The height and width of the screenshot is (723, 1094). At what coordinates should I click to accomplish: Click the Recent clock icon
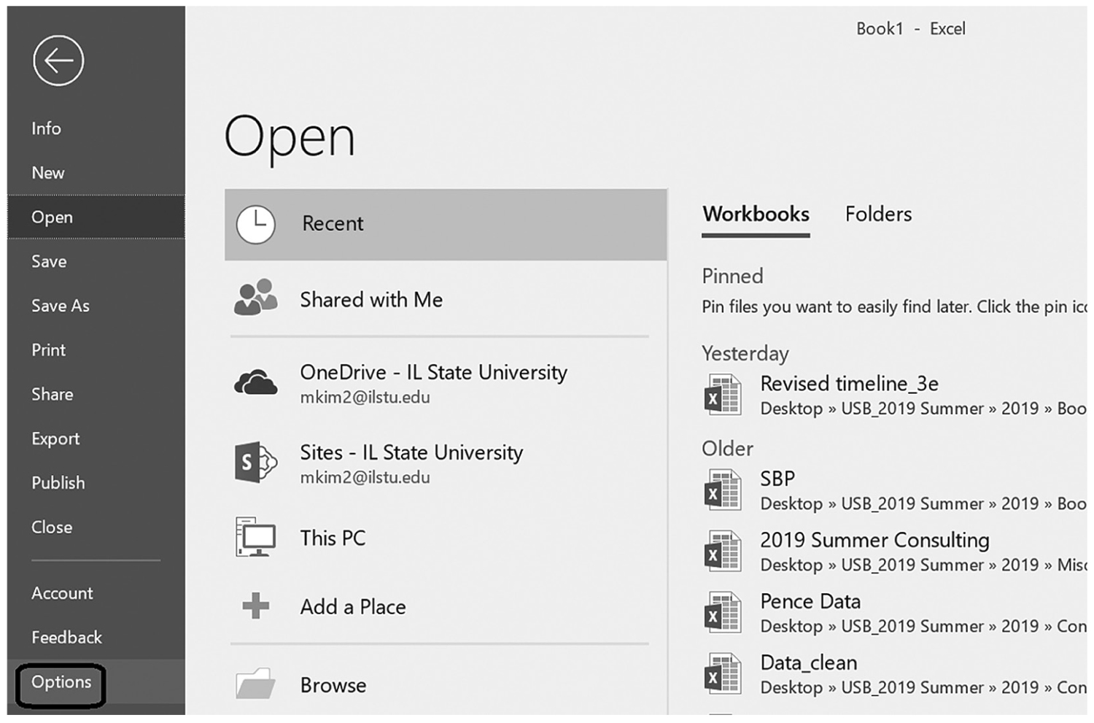coord(256,225)
